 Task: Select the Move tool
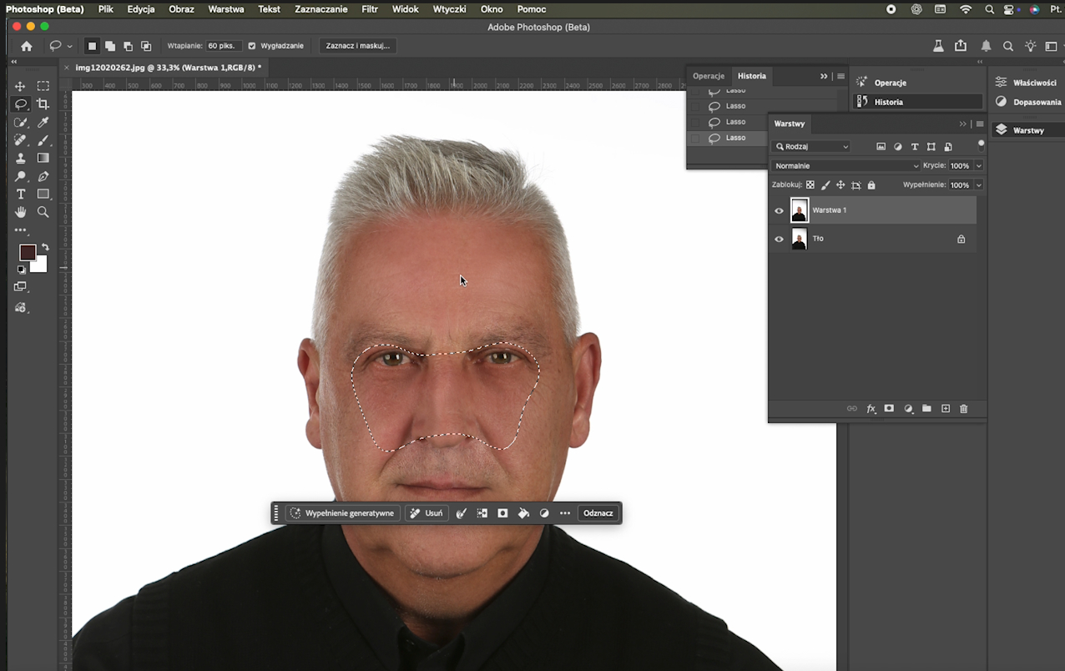pos(20,86)
